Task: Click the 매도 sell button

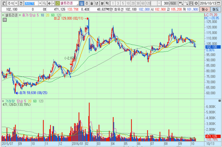Action: pos(216,9)
